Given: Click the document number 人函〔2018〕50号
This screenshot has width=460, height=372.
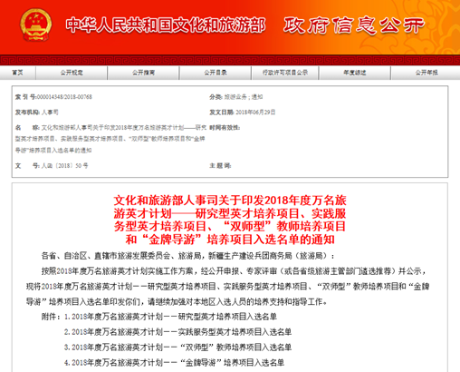Looking at the screenshot, I should [64, 166].
